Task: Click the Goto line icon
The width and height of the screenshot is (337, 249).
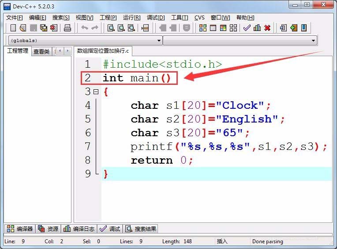Action: point(145,28)
